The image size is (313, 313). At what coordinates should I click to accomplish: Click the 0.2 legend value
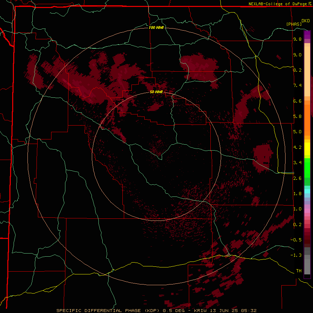click(x=297, y=225)
